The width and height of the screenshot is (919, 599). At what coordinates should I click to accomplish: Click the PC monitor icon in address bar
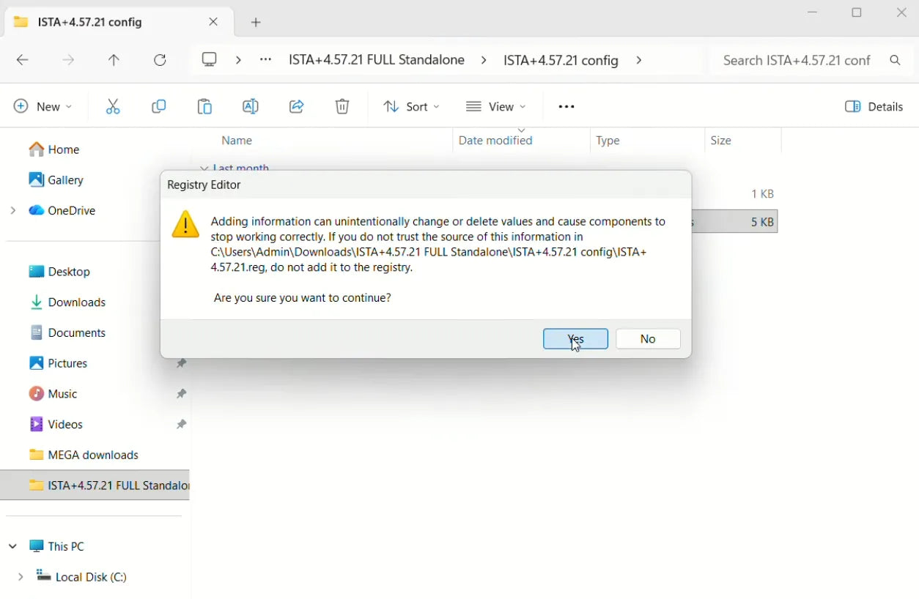210,60
